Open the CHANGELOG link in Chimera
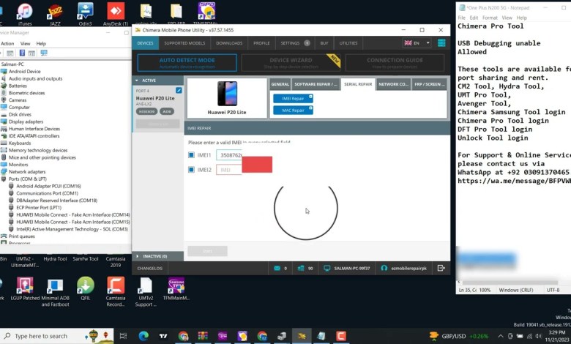This screenshot has height=344, width=571. pos(149,269)
